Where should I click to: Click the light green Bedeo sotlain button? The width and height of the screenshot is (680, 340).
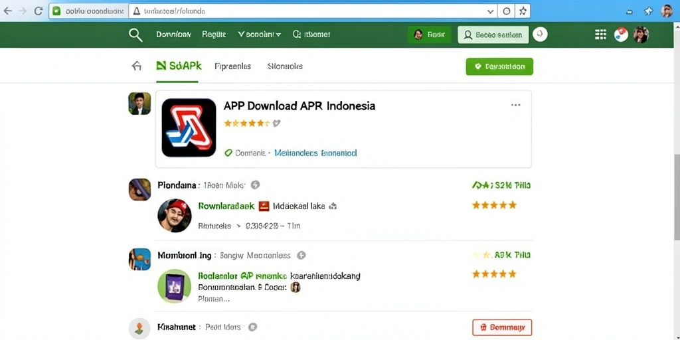[x=493, y=35]
